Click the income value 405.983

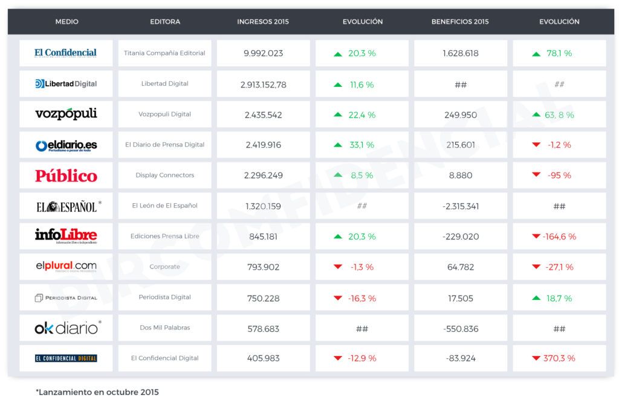pyautogui.click(x=264, y=358)
